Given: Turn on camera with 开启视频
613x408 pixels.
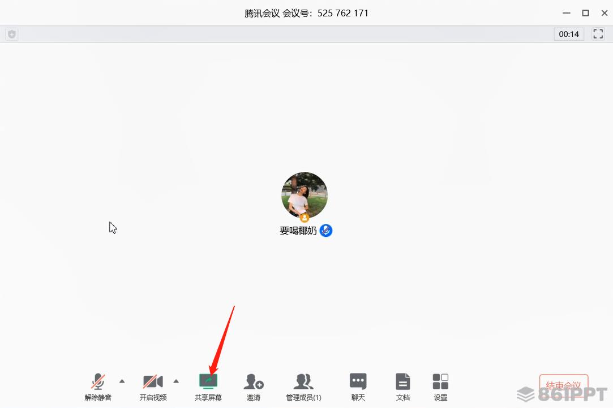Looking at the screenshot, I should [x=153, y=381].
